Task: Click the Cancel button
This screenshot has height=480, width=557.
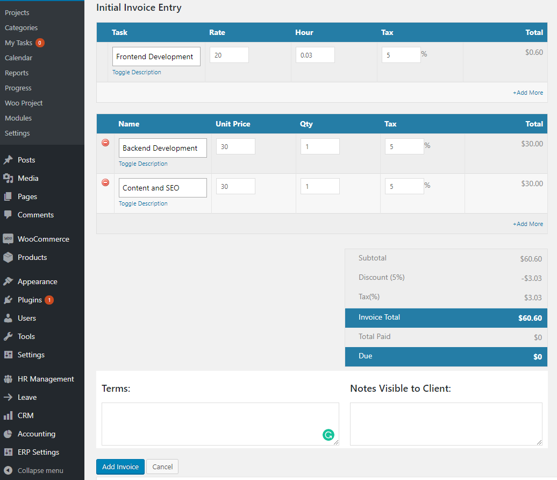Action: click(162, 467)
